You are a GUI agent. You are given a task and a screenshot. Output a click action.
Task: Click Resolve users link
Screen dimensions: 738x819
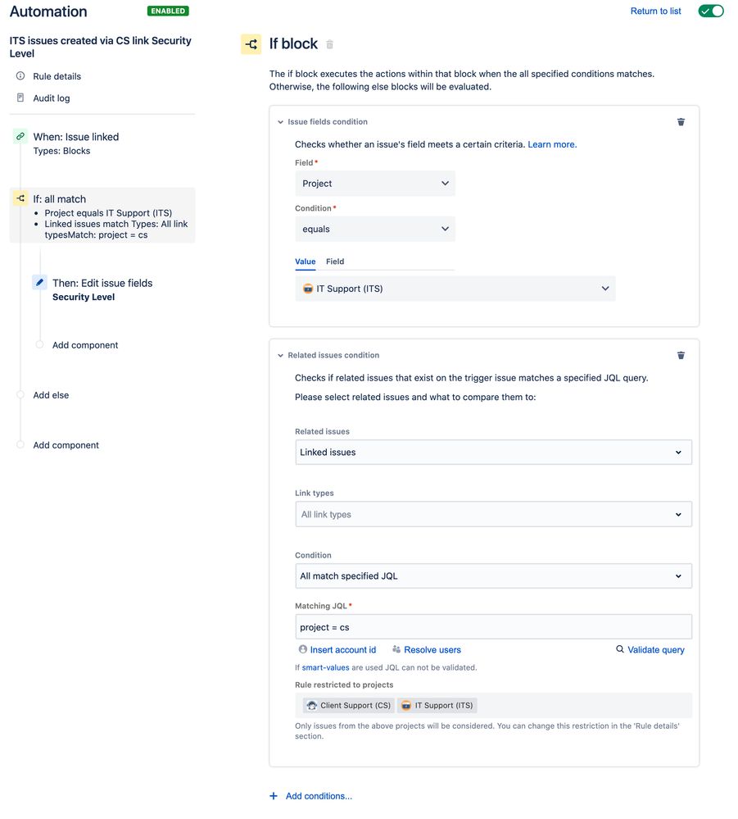click(x=432, y=650)
